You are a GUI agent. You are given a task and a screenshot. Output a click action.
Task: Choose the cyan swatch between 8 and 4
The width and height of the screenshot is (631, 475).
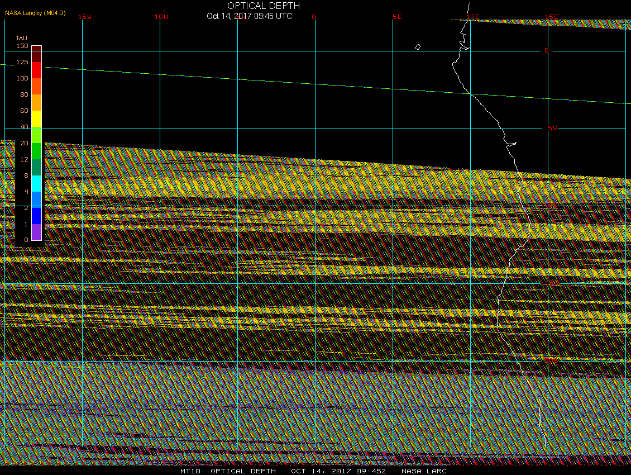tap(37, 183)
